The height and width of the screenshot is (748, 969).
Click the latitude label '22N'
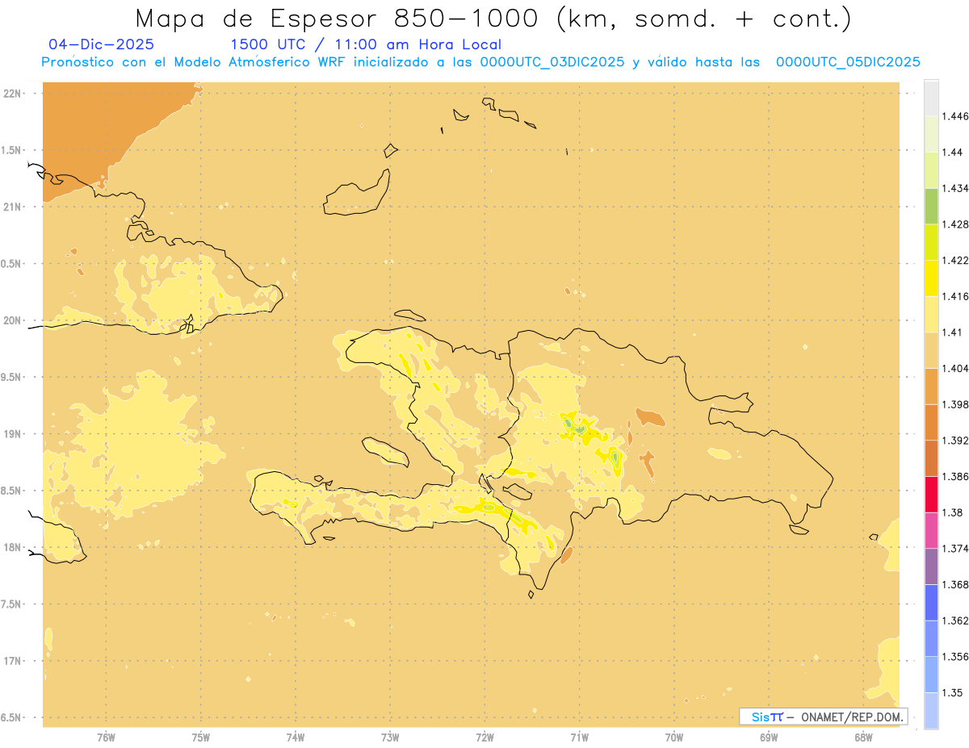tap(12, 94)
